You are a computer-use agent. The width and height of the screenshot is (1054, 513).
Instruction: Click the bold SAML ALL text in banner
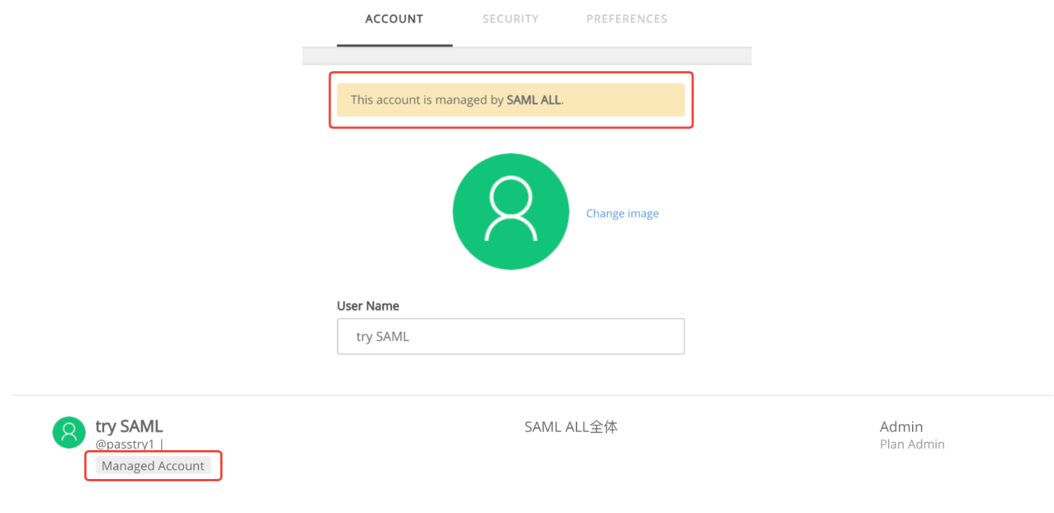point(534,100)
